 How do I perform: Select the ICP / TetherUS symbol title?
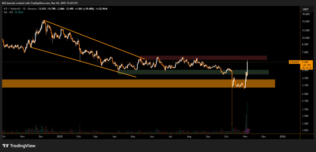(x=14, y=8)
